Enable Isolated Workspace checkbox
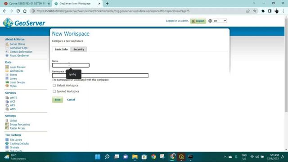 pyautogui.click(x=54, y=91)
